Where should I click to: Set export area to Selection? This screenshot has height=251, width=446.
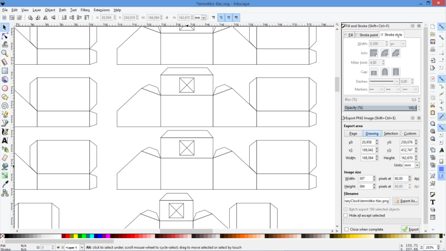click(391, 133)
